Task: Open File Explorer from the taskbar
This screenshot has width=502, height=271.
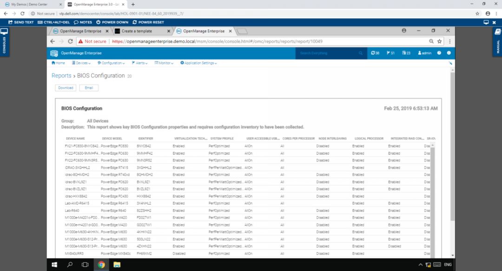Action: (x=117, y=265)
